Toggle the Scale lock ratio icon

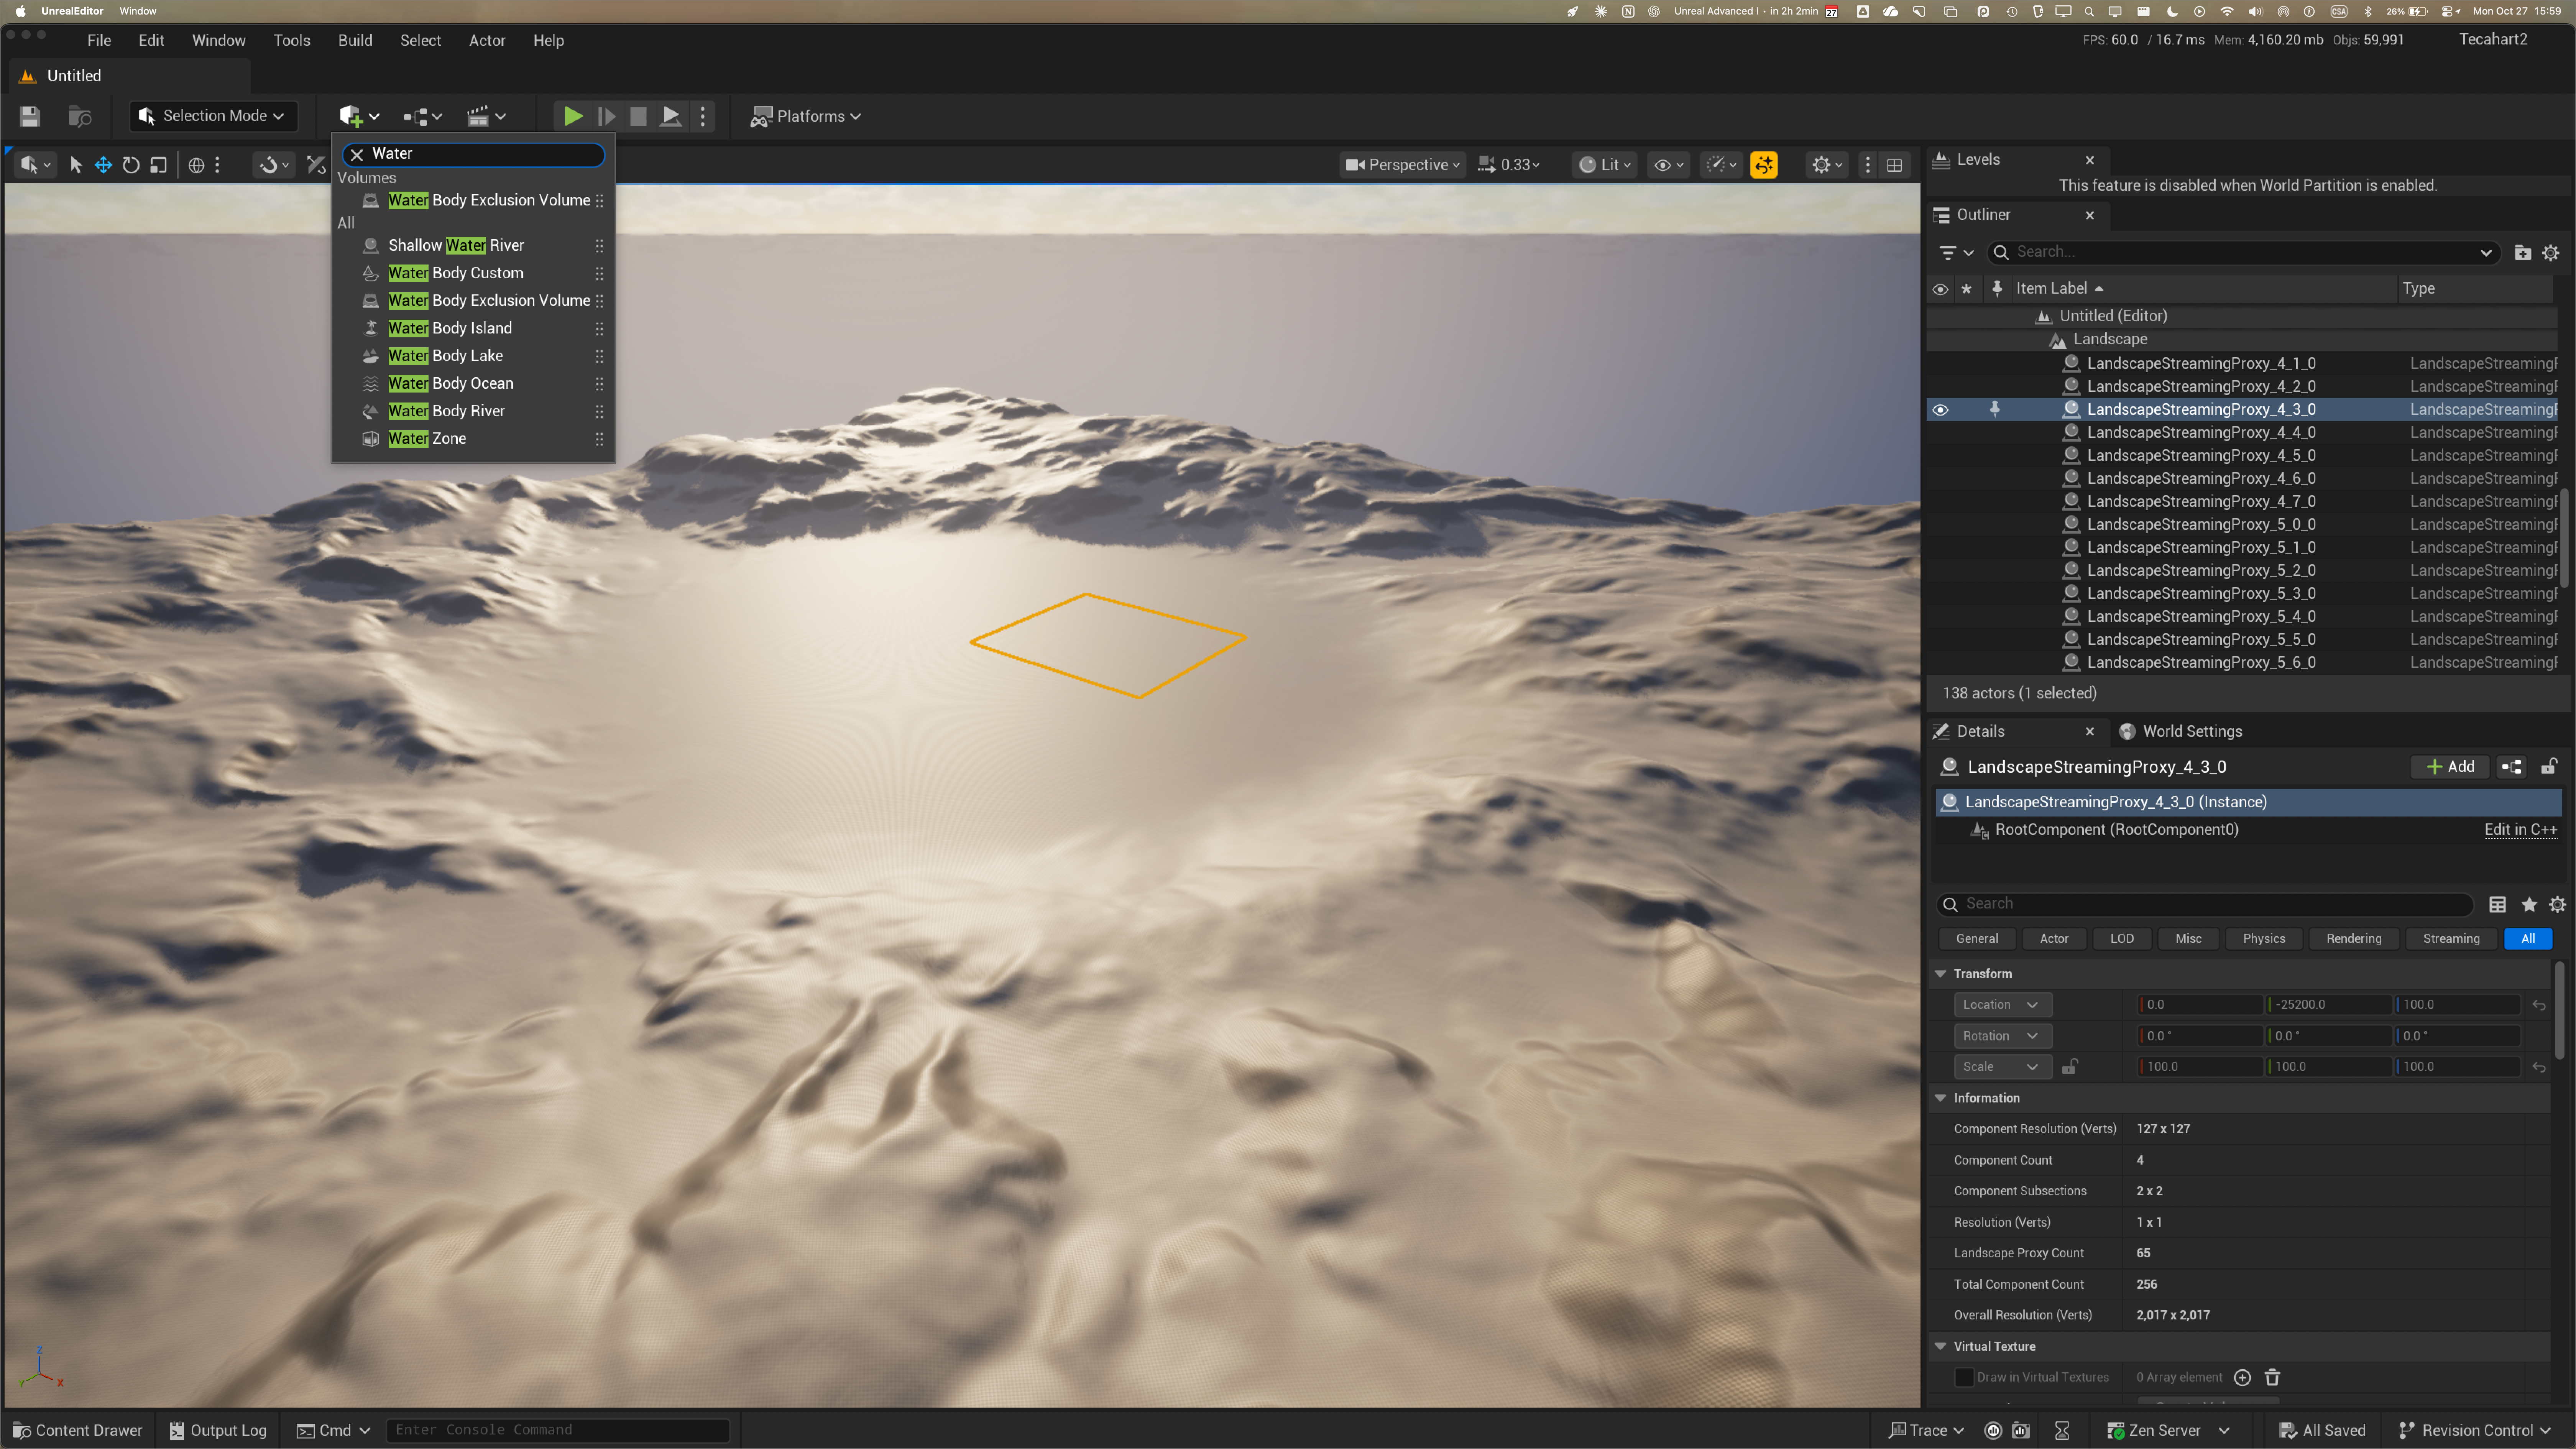(2070, 1067)
